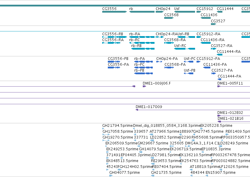Select the EP10835.3prime EST label
This screenshot has height=177, width=250.
click(x=216, y=149)
